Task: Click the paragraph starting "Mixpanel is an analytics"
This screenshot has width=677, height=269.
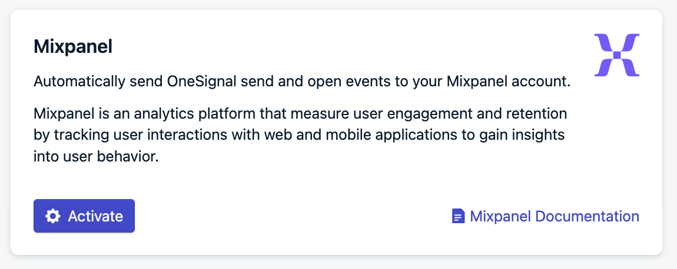Action: [300, 135]
